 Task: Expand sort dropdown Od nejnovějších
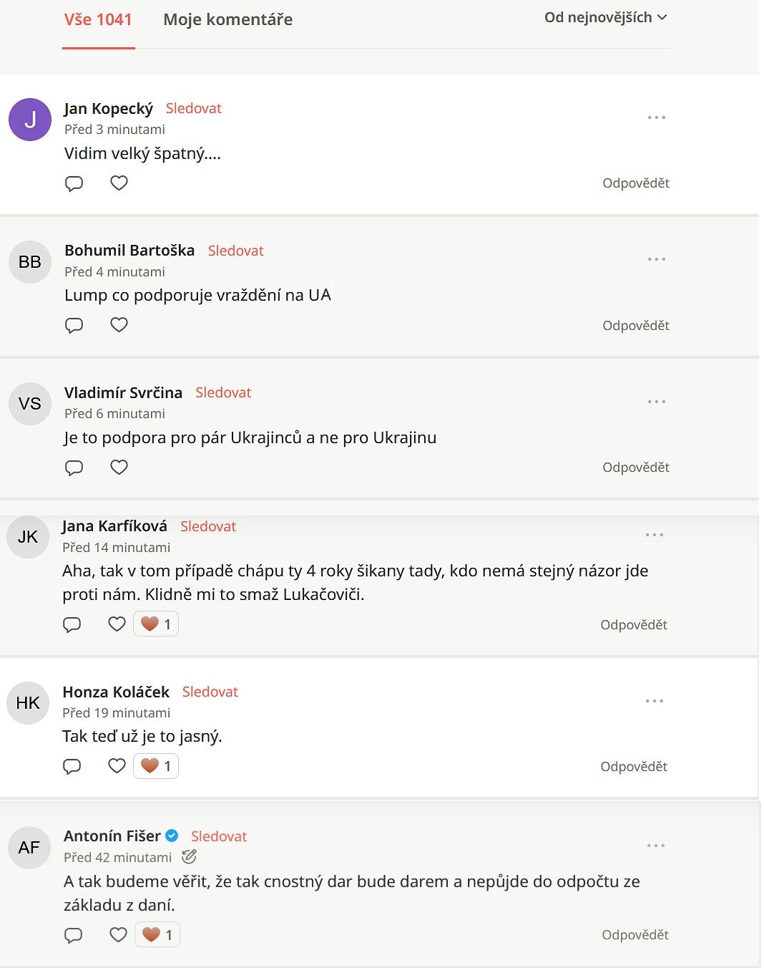[x=605, y=18]
